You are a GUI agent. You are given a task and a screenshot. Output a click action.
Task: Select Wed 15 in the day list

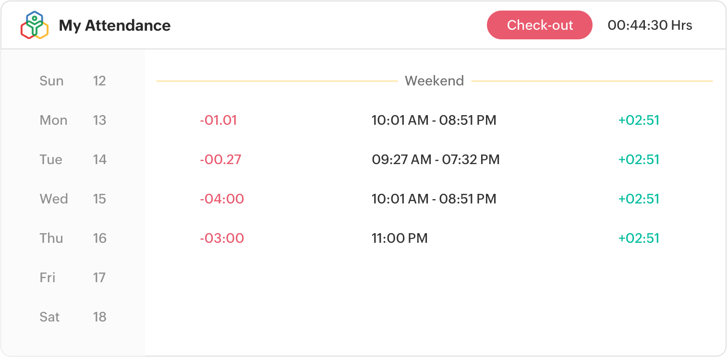pyautogui.click(x=72, y=199)
